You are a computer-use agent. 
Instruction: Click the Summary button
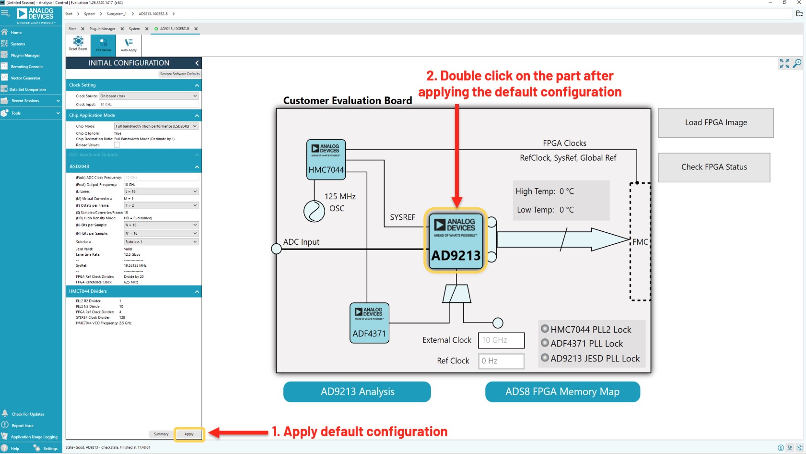pos(161,434)
